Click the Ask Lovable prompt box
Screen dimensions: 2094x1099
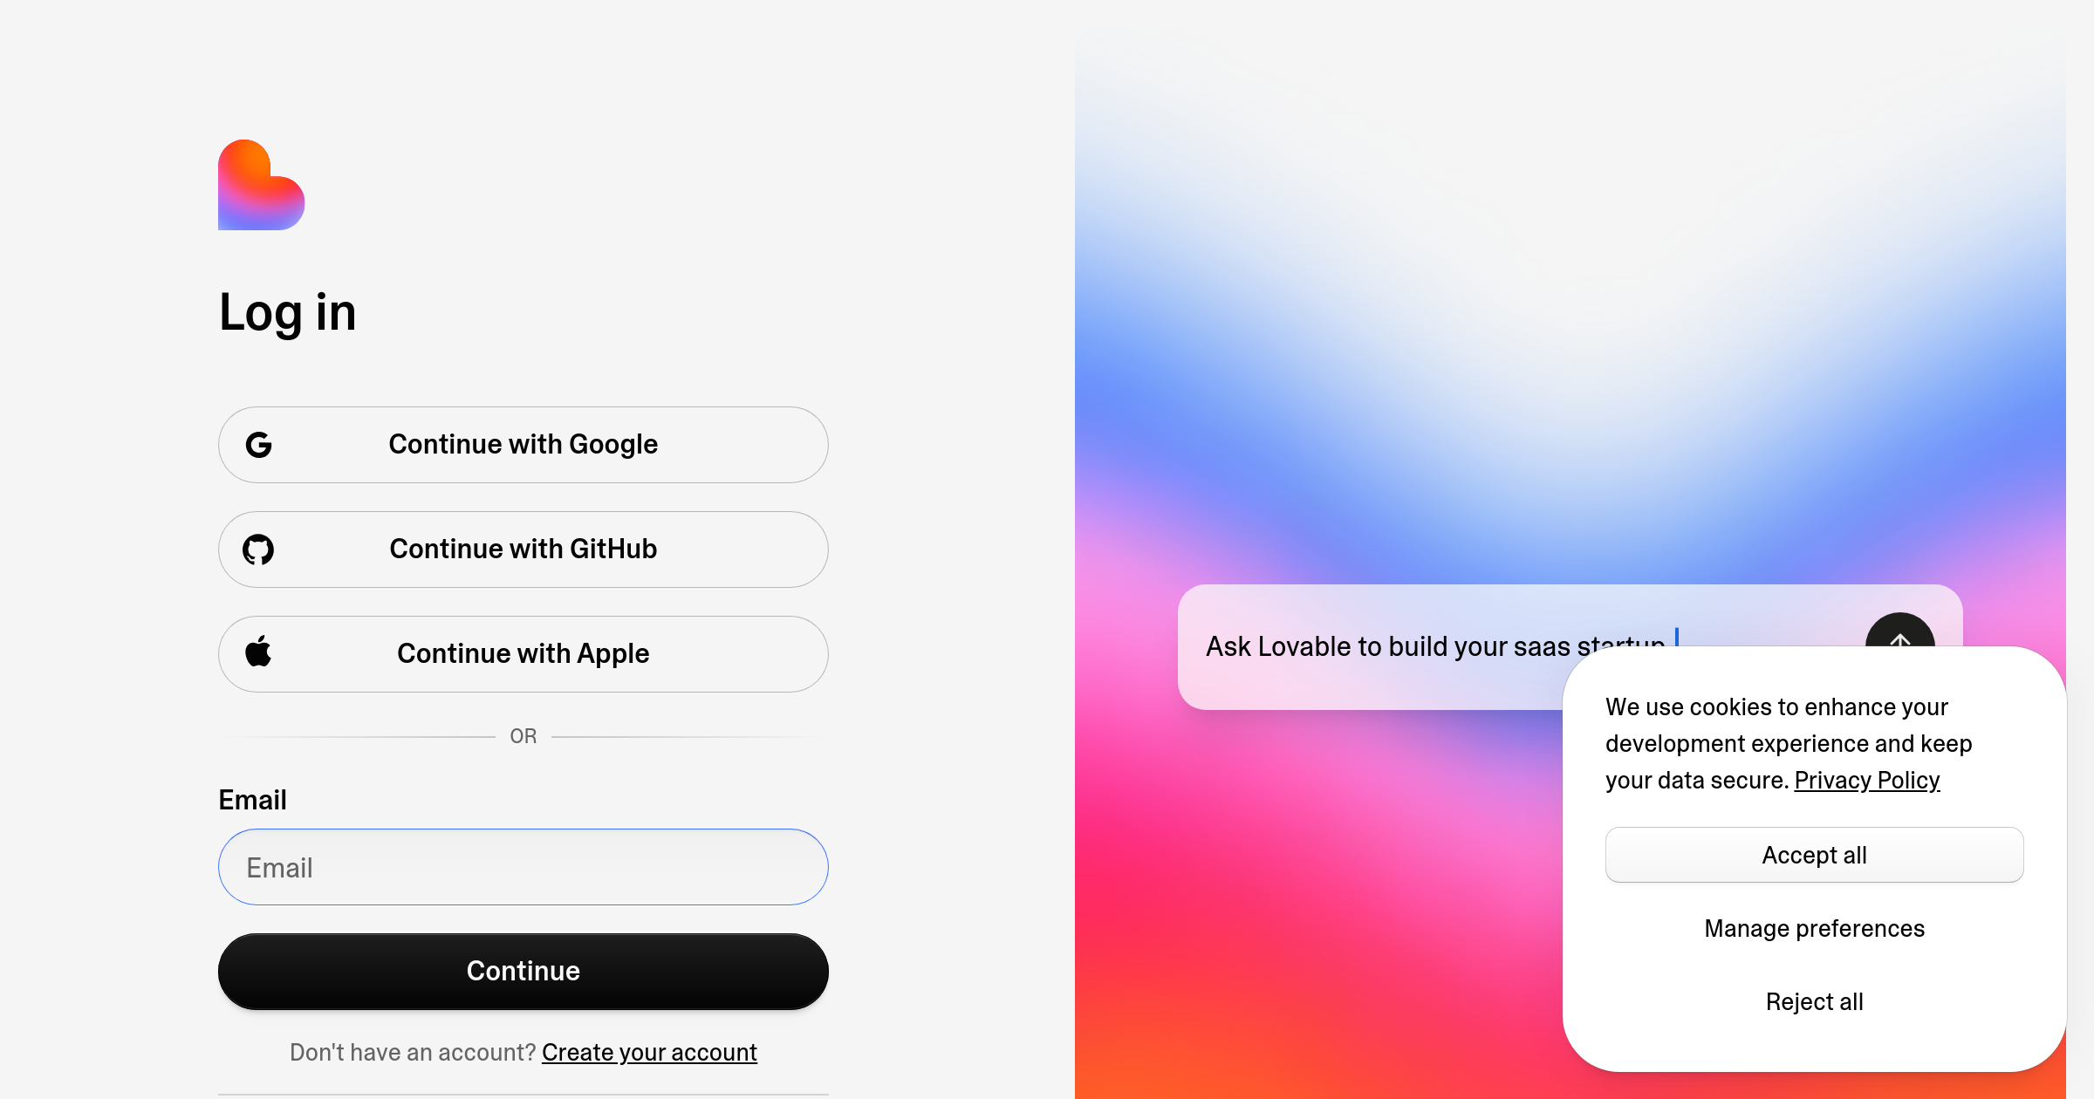1370,646
